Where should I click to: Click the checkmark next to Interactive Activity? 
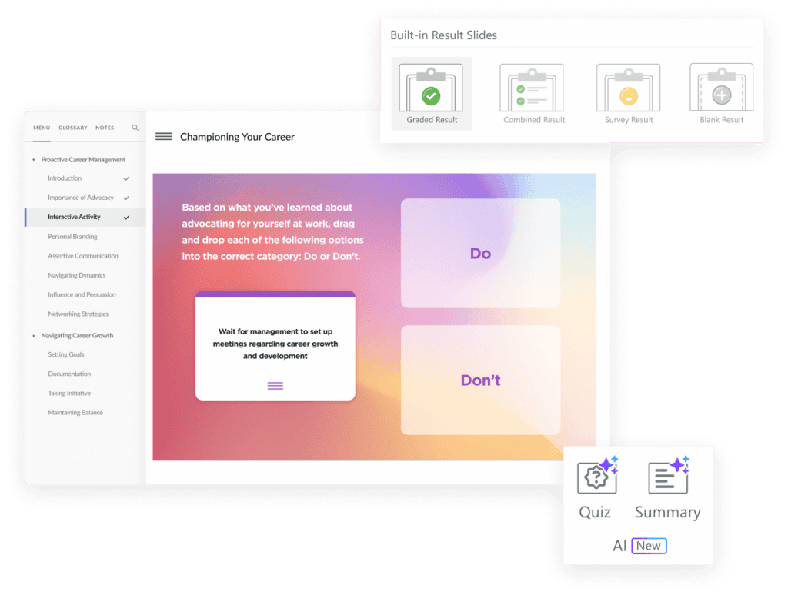tap(127, 218)
